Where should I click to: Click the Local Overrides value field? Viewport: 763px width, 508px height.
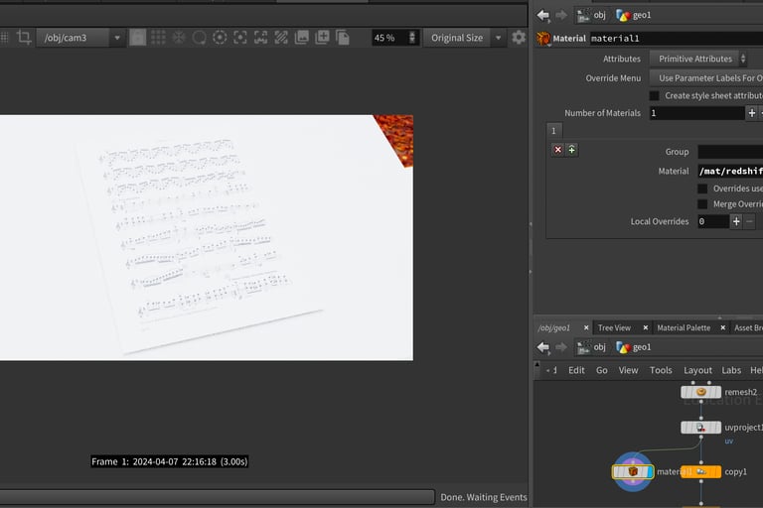point(713,221)
